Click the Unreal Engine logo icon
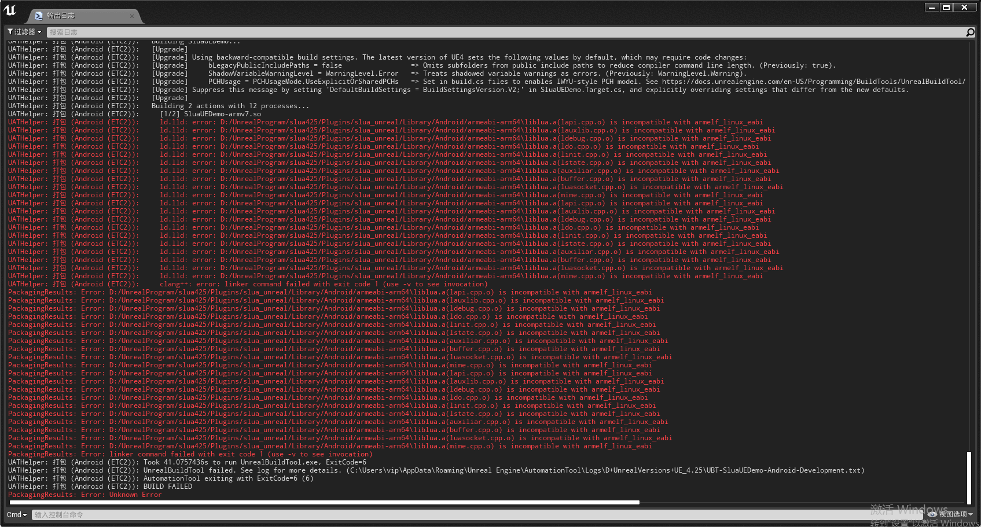The width and height of the screenshot is (981, 527). coord(10,10)
